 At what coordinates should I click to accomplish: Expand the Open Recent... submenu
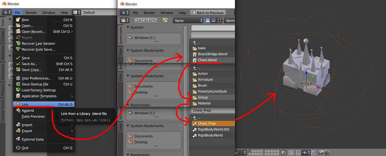pos(44,32)
